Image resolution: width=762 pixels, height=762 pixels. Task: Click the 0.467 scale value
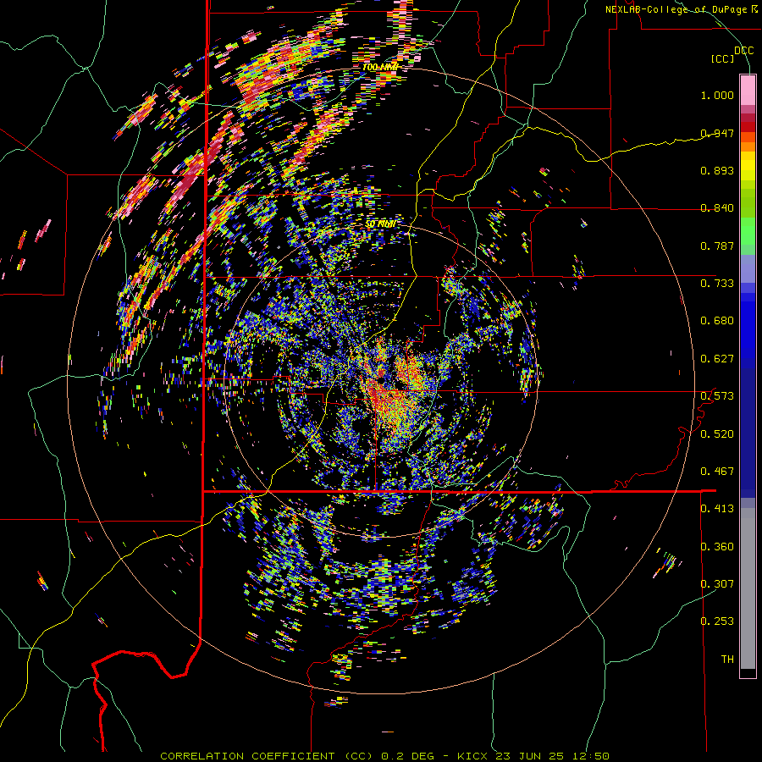[x=717, y=472]
